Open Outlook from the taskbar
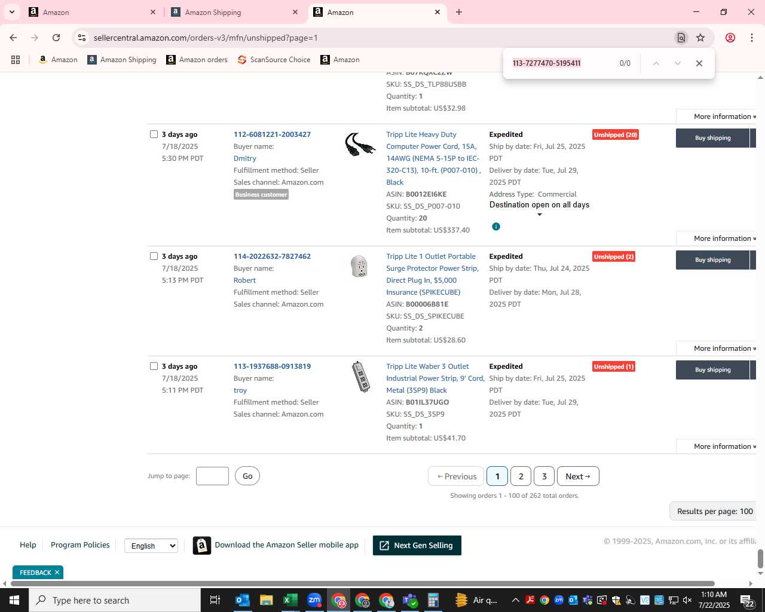Image resolution: width=765 pixels, height=612 pixels. [242, 600]
